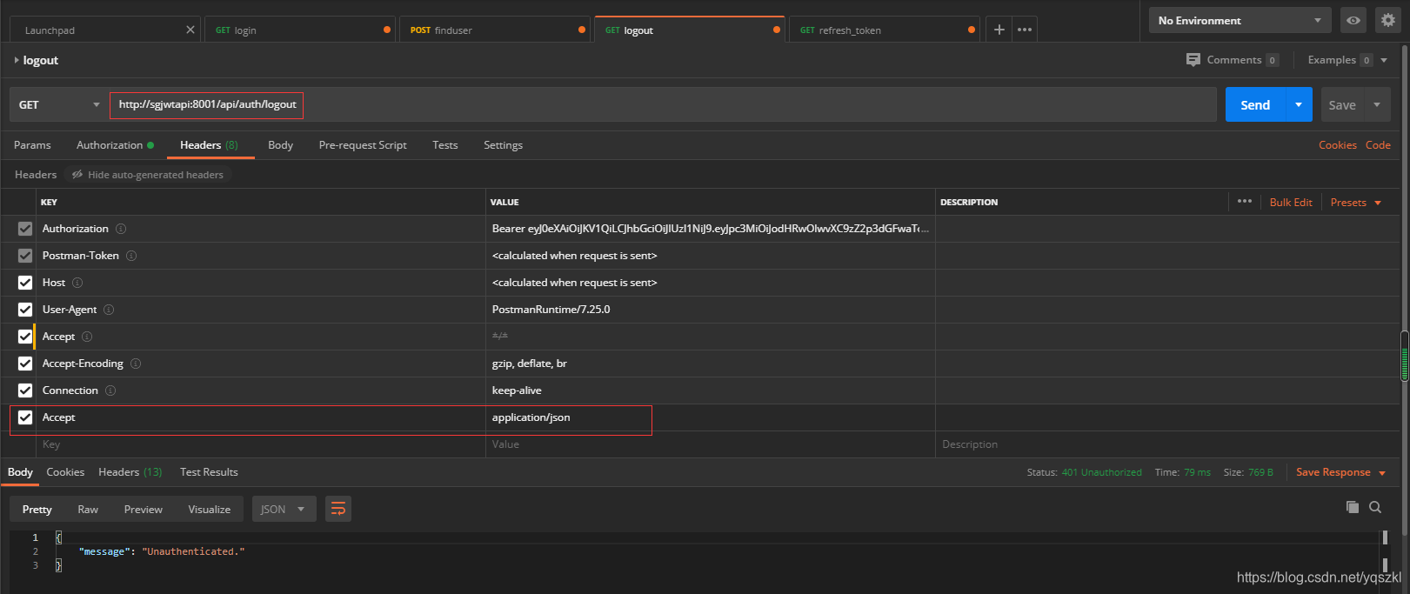Search response body with magnifier icon
The height and width of the screenshot is (594, 1410).
[1375, 507]
